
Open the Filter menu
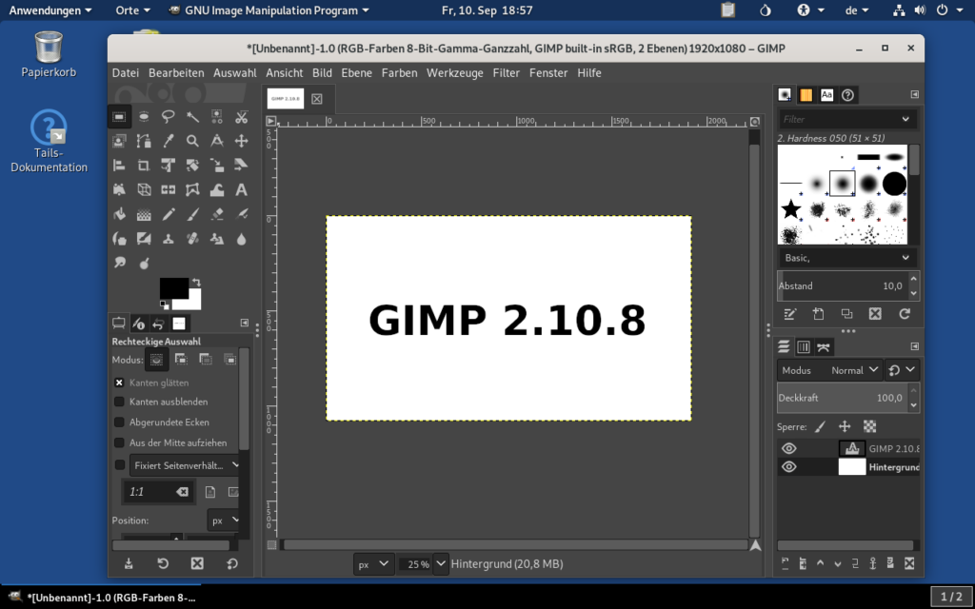pyautogui.click(x=507, y=72)
